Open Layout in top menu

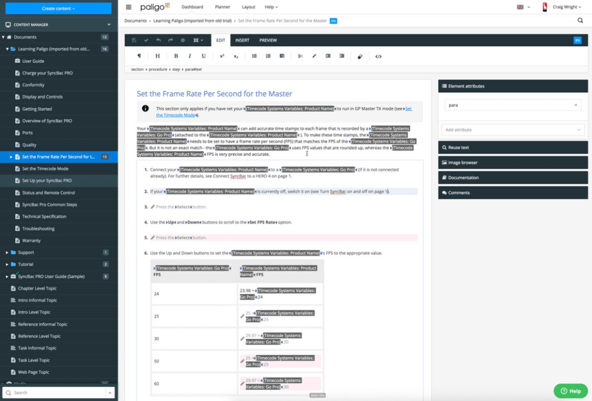[249, 7]
